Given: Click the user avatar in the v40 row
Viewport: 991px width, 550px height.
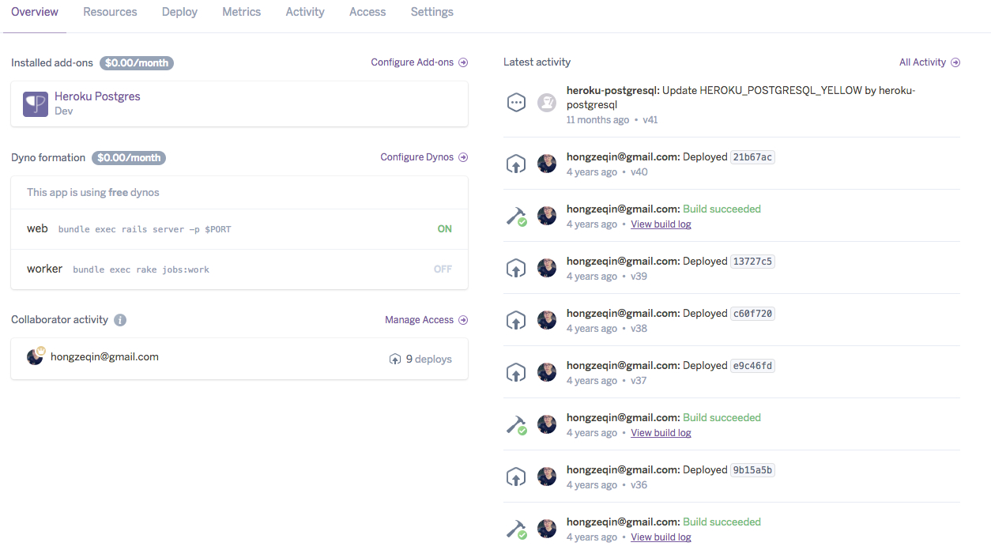Looking at the screenshot, I should pos(547,164).
